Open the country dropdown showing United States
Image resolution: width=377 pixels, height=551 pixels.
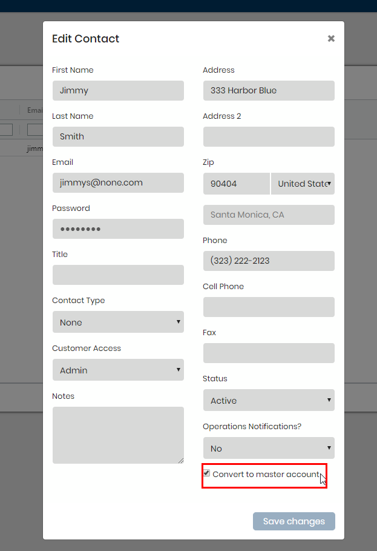point(303,184)
